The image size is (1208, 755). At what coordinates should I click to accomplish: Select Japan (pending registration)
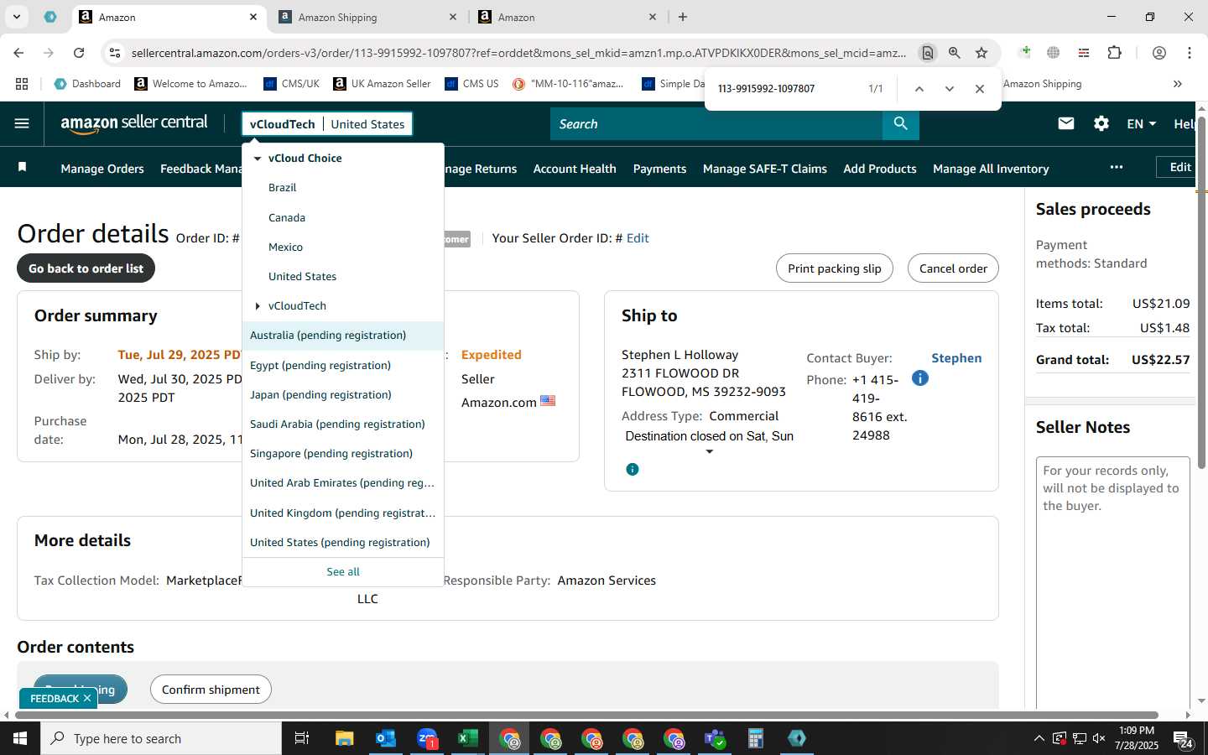click(x=320, y=394)
